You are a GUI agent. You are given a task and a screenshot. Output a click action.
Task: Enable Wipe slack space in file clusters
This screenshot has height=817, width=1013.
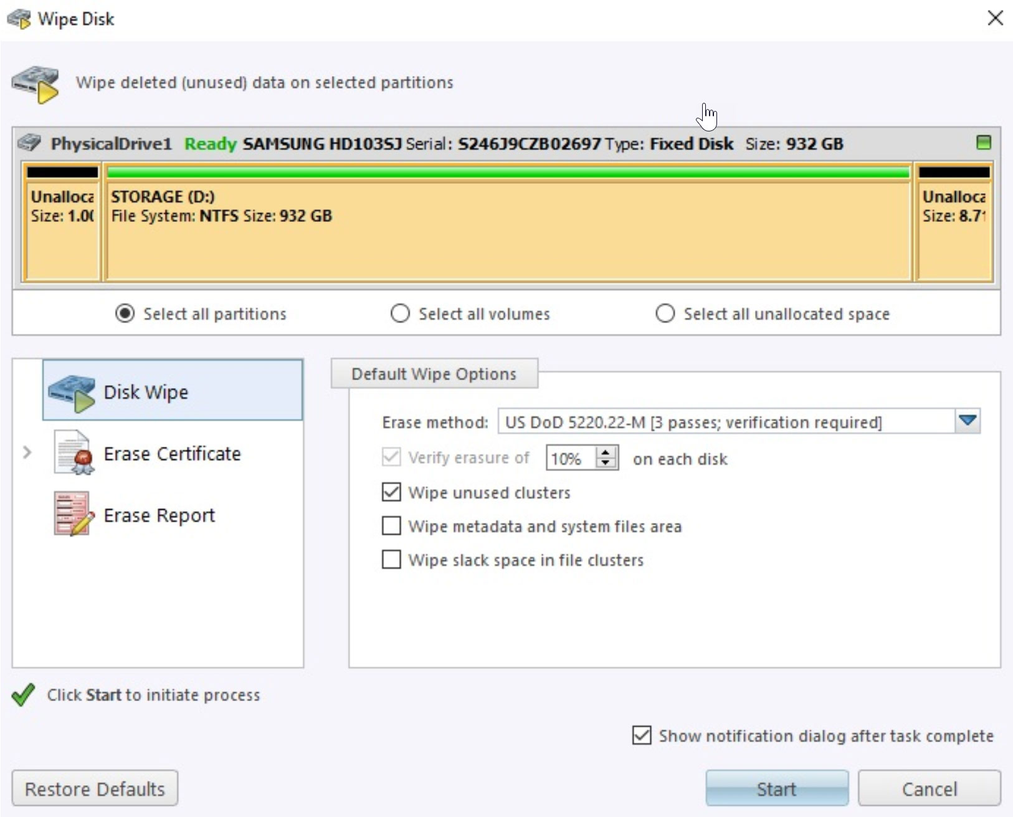click(391, 560)
